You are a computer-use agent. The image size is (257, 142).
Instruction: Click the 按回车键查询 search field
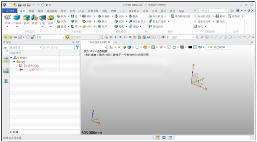coord(58,47)
